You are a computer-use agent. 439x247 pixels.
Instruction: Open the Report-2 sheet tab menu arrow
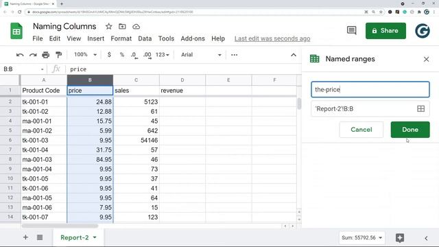95,237
